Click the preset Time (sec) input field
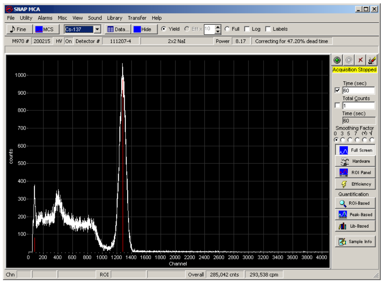The height and width of the screenshot is (283, 384). (358, 91)
